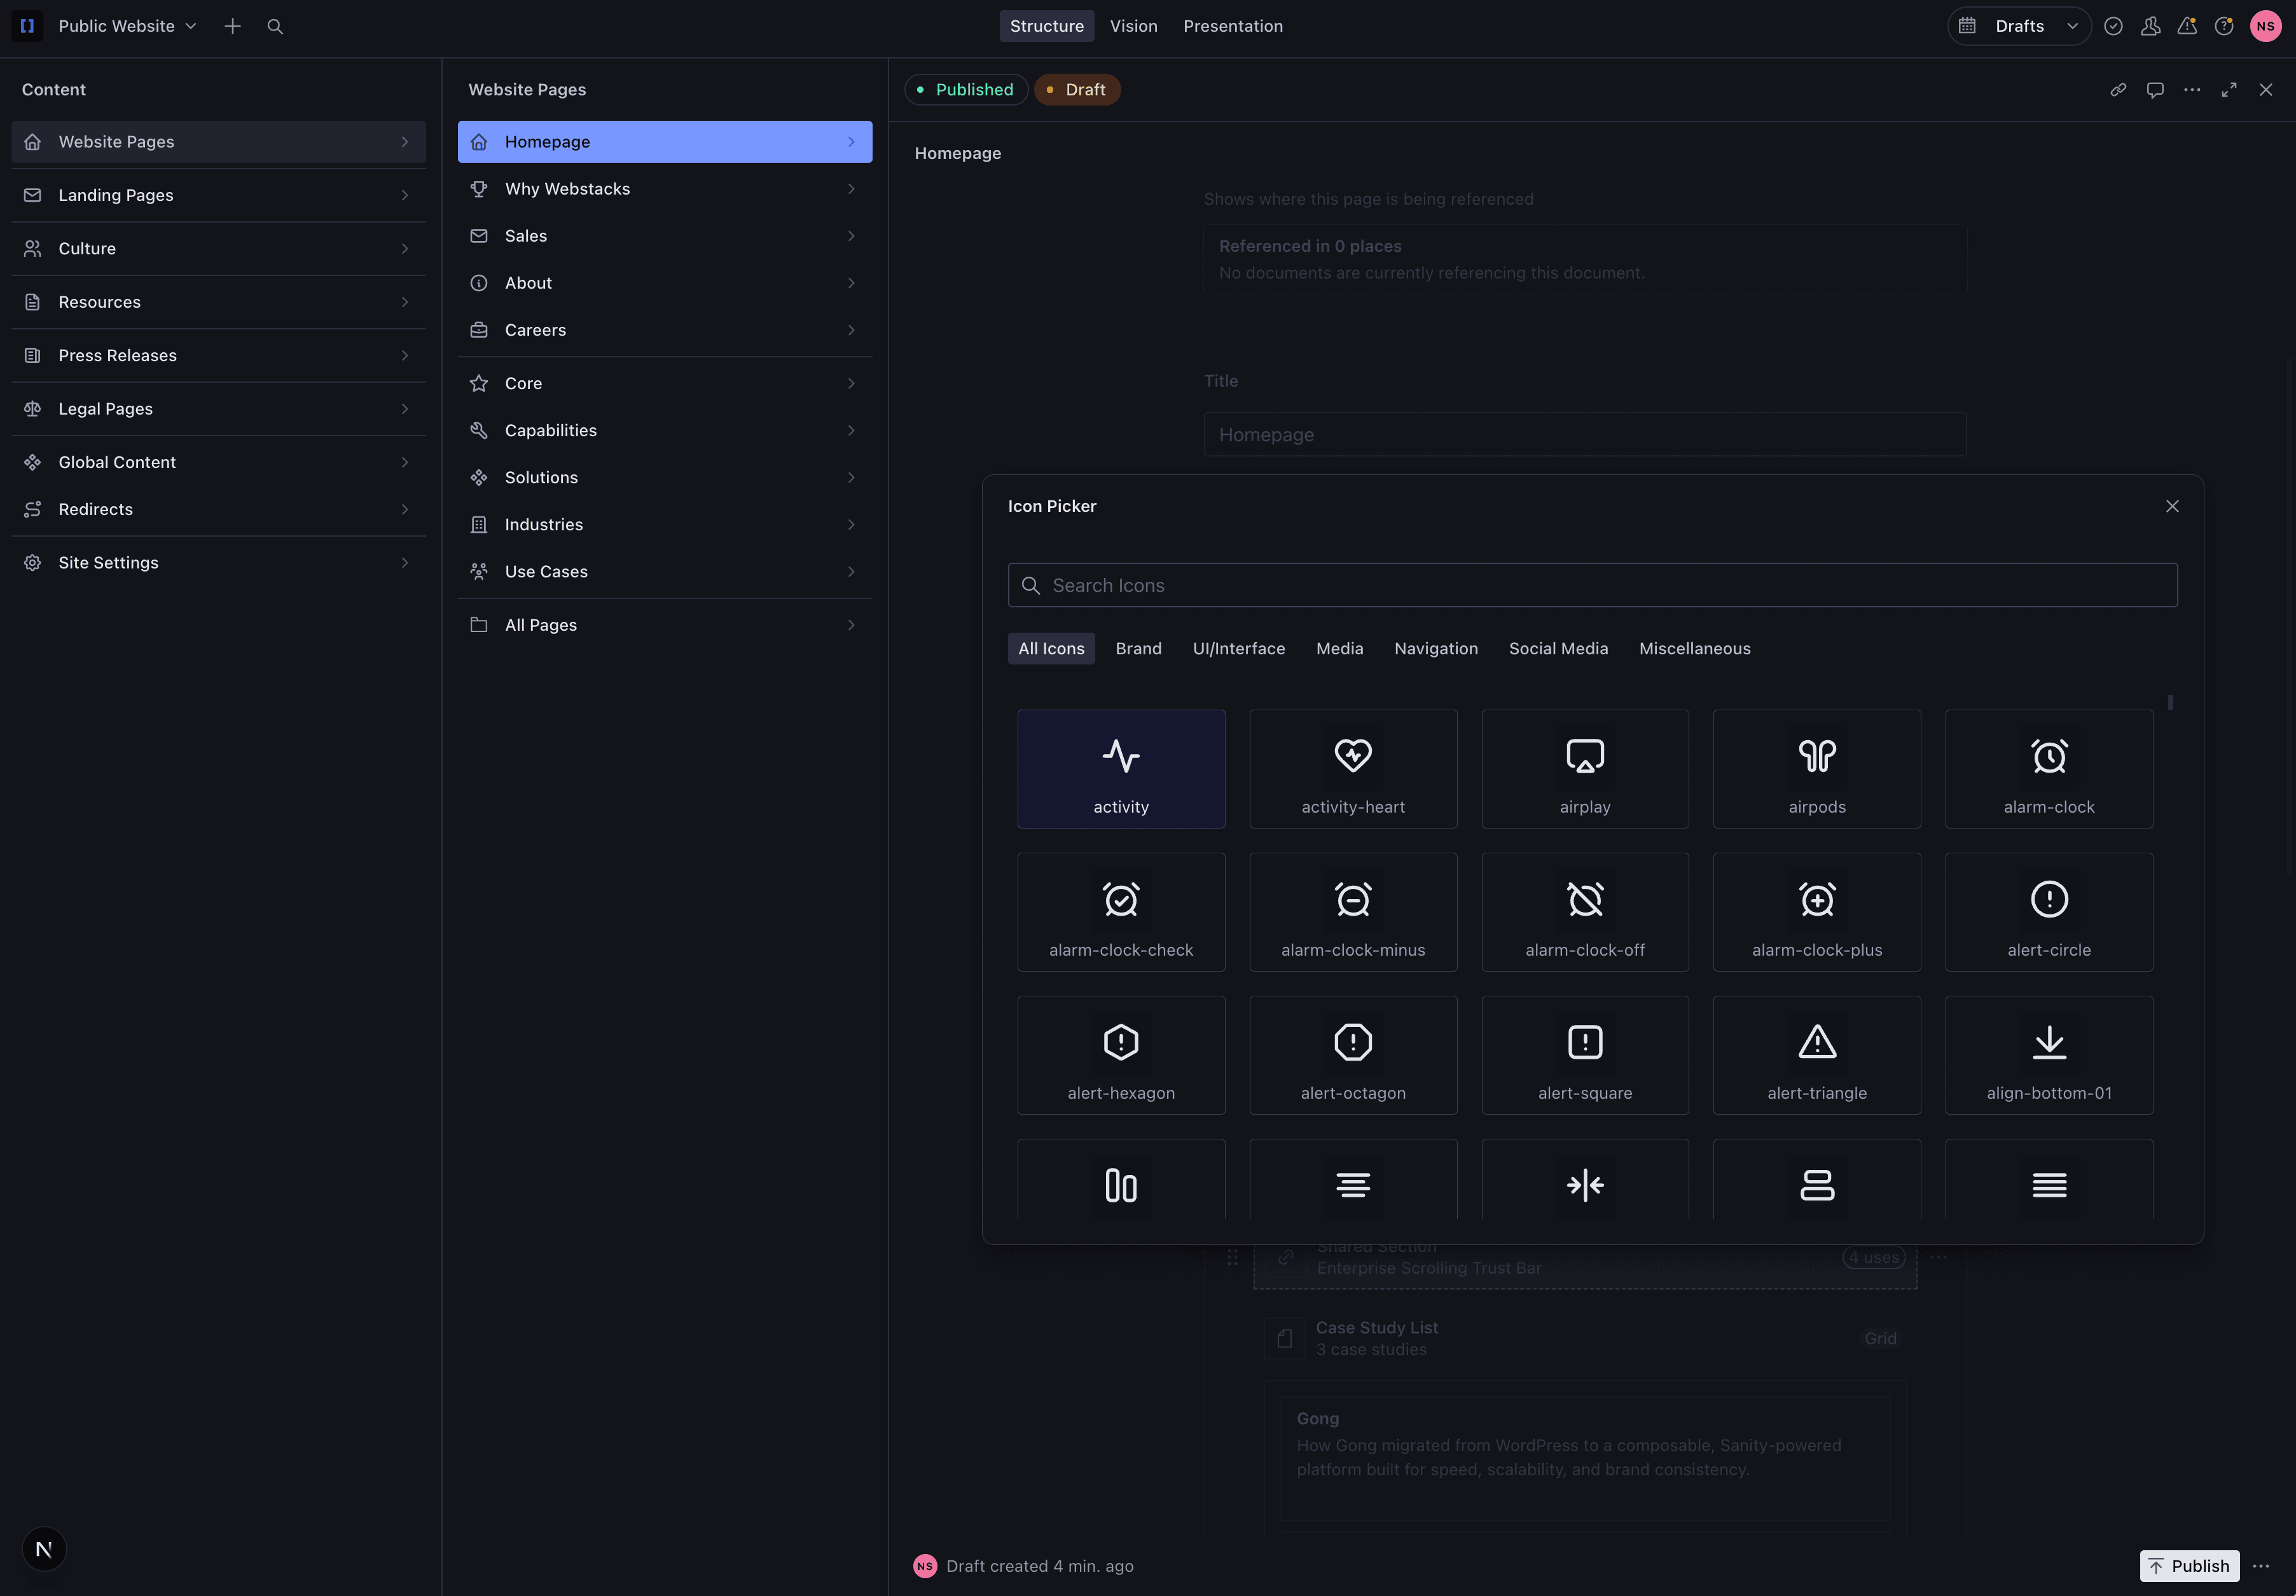Select the activity icon in the Icon Picker
This screenshot has height=1596, width=2296.
1120,768
